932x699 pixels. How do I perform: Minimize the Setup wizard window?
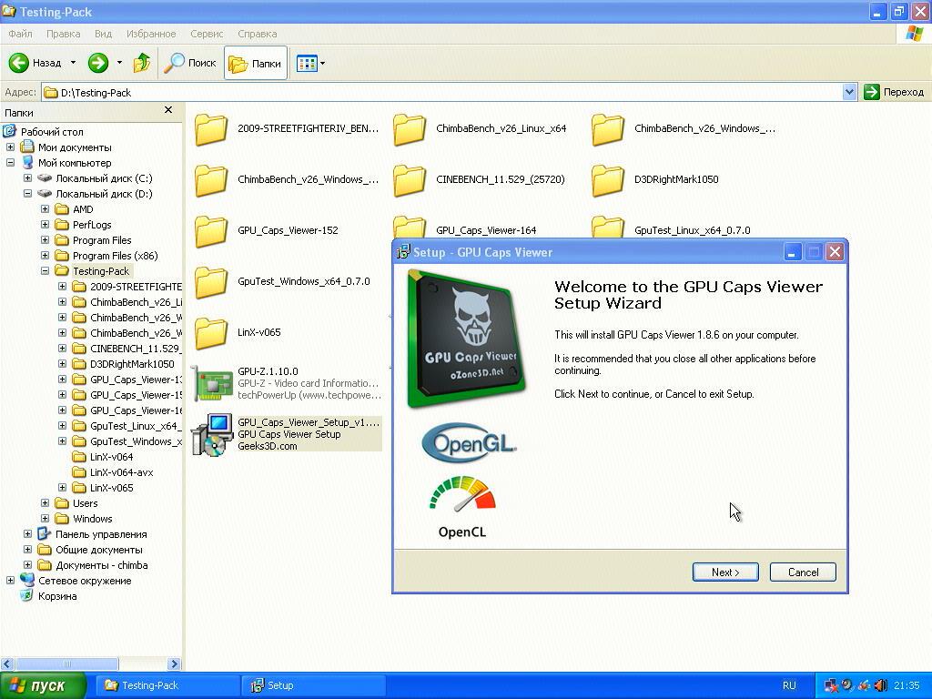[x=791, y=253]
